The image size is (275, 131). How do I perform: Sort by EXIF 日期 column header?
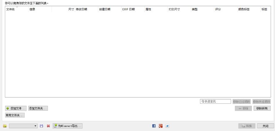point(133,10)
